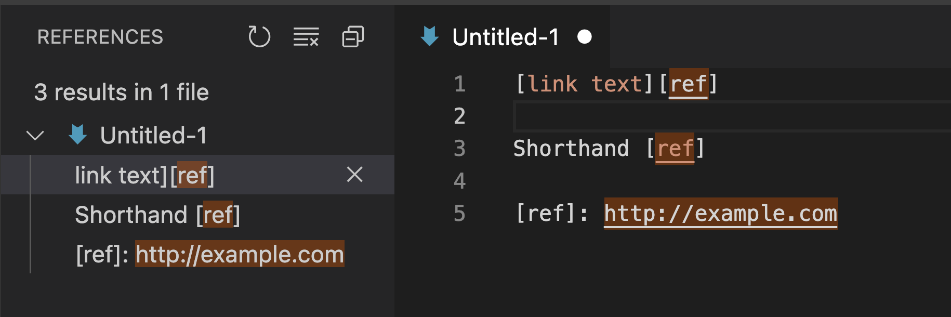Click the '3 results in 1 file' summary
Viewport: 951px width, 317px height.
[122, 92]
